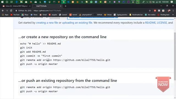This screenshot has height=99, width=176.
Task: Open the YouTube bookmark
Action: [x=15, y=15]
